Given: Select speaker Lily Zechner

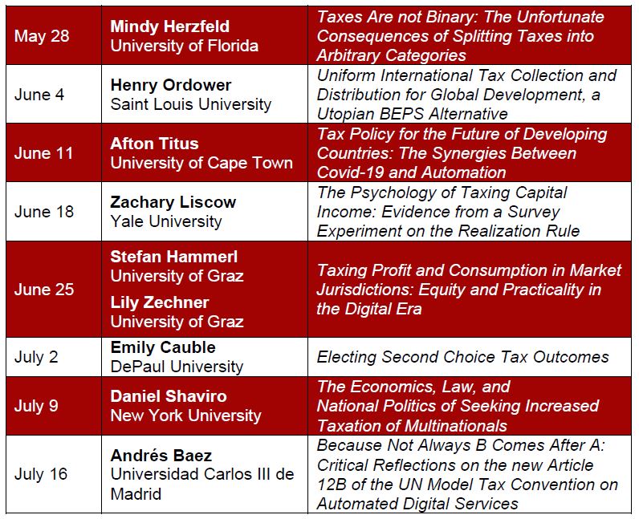Looking at the screenshot, I should pyautogui.click(x=160, y=302).
